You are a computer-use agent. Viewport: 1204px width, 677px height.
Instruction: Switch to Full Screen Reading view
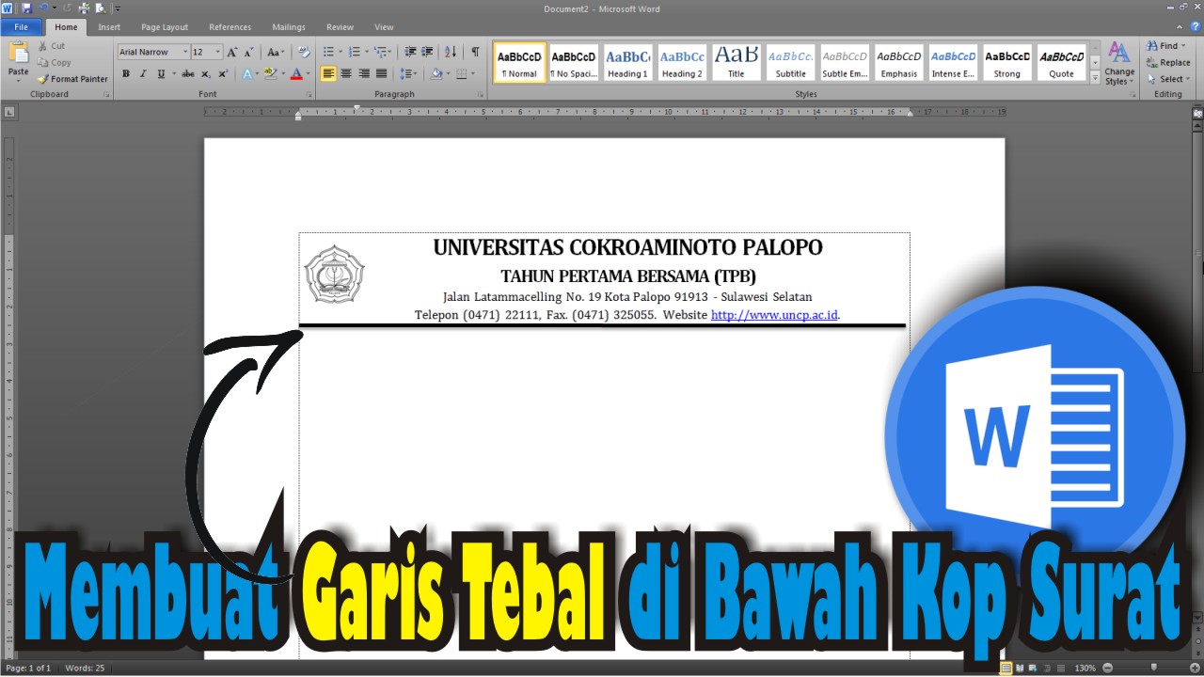coord(1020,669)
